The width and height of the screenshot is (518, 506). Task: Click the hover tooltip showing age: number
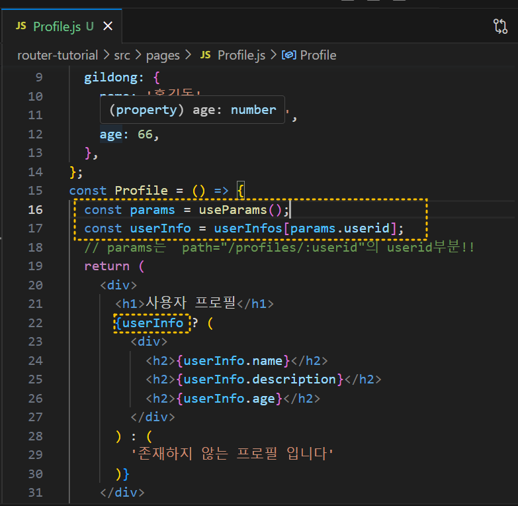click(193, 109)
